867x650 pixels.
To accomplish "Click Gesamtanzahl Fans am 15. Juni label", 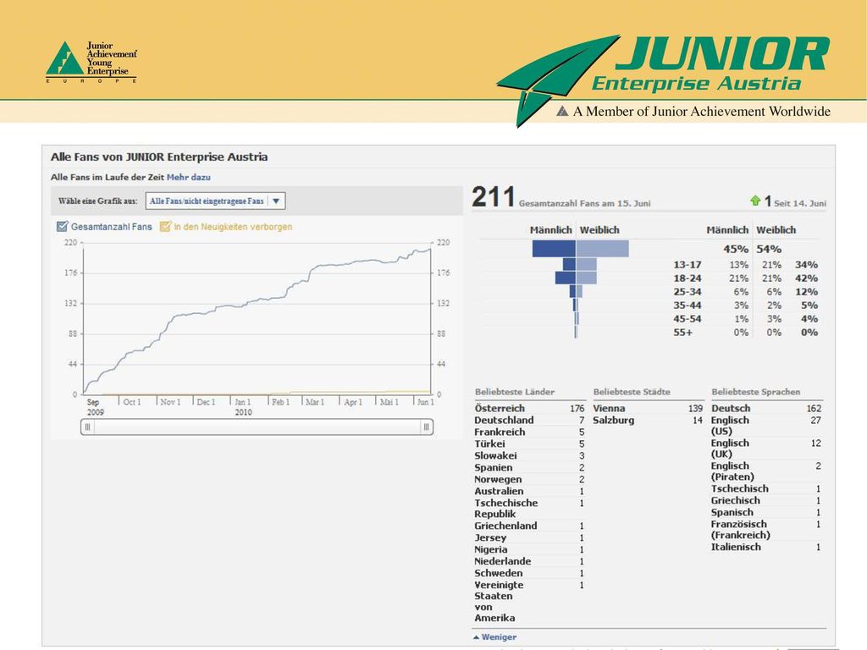I will tap(584, 203).
